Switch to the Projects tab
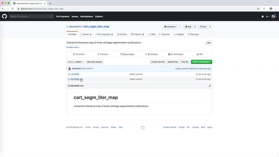 pos(137,34)
